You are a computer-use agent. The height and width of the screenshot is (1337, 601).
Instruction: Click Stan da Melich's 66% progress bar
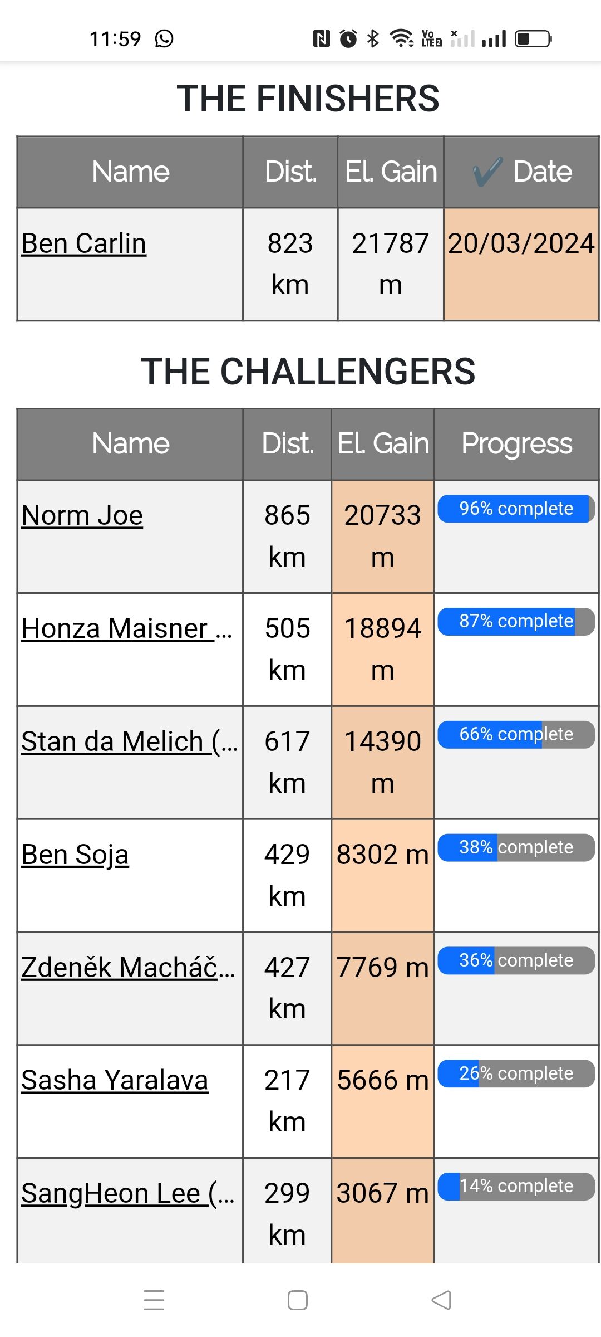(516, 734)
